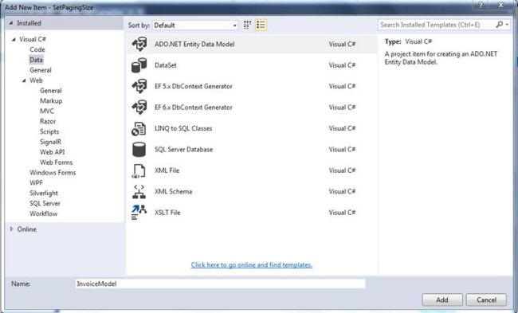Select the ADO.NET Entity Data Model icon

[x=139, y=45]
